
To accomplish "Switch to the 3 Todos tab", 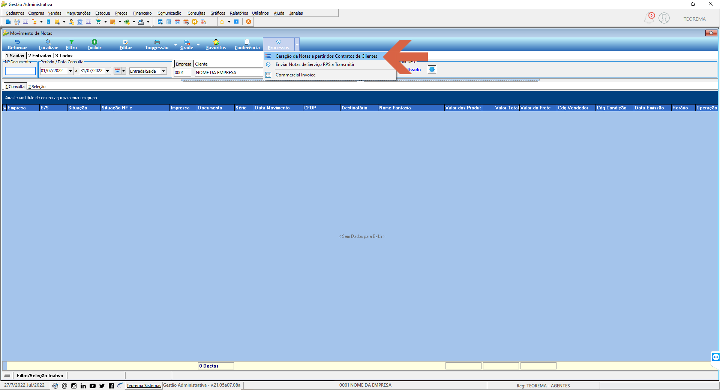I will click(x=64, y=56).
